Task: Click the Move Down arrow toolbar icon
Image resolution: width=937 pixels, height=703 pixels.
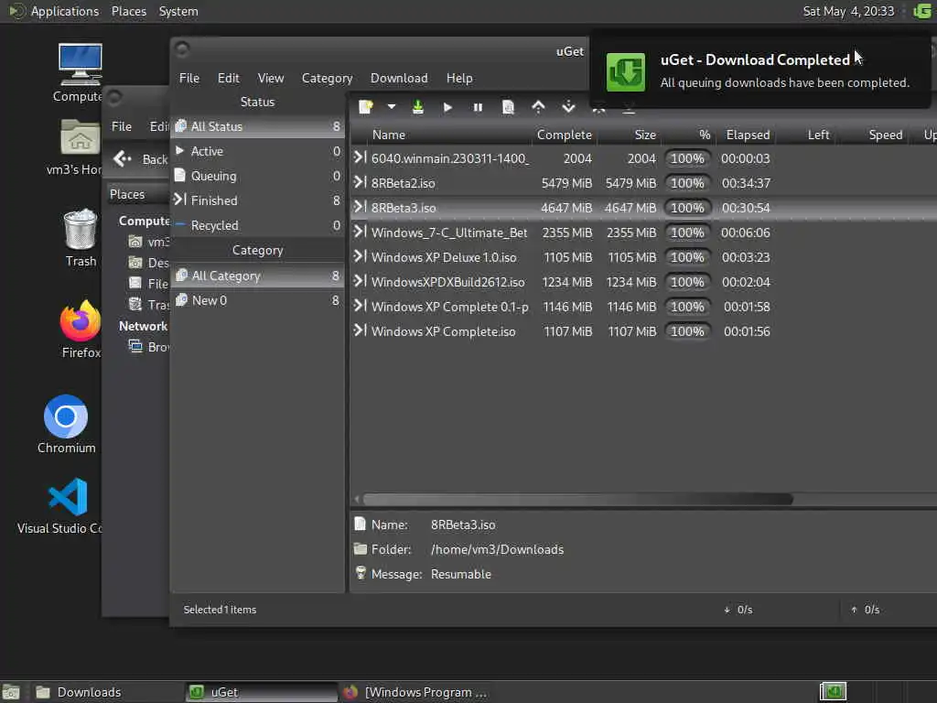Action: (x=568, y=107)
